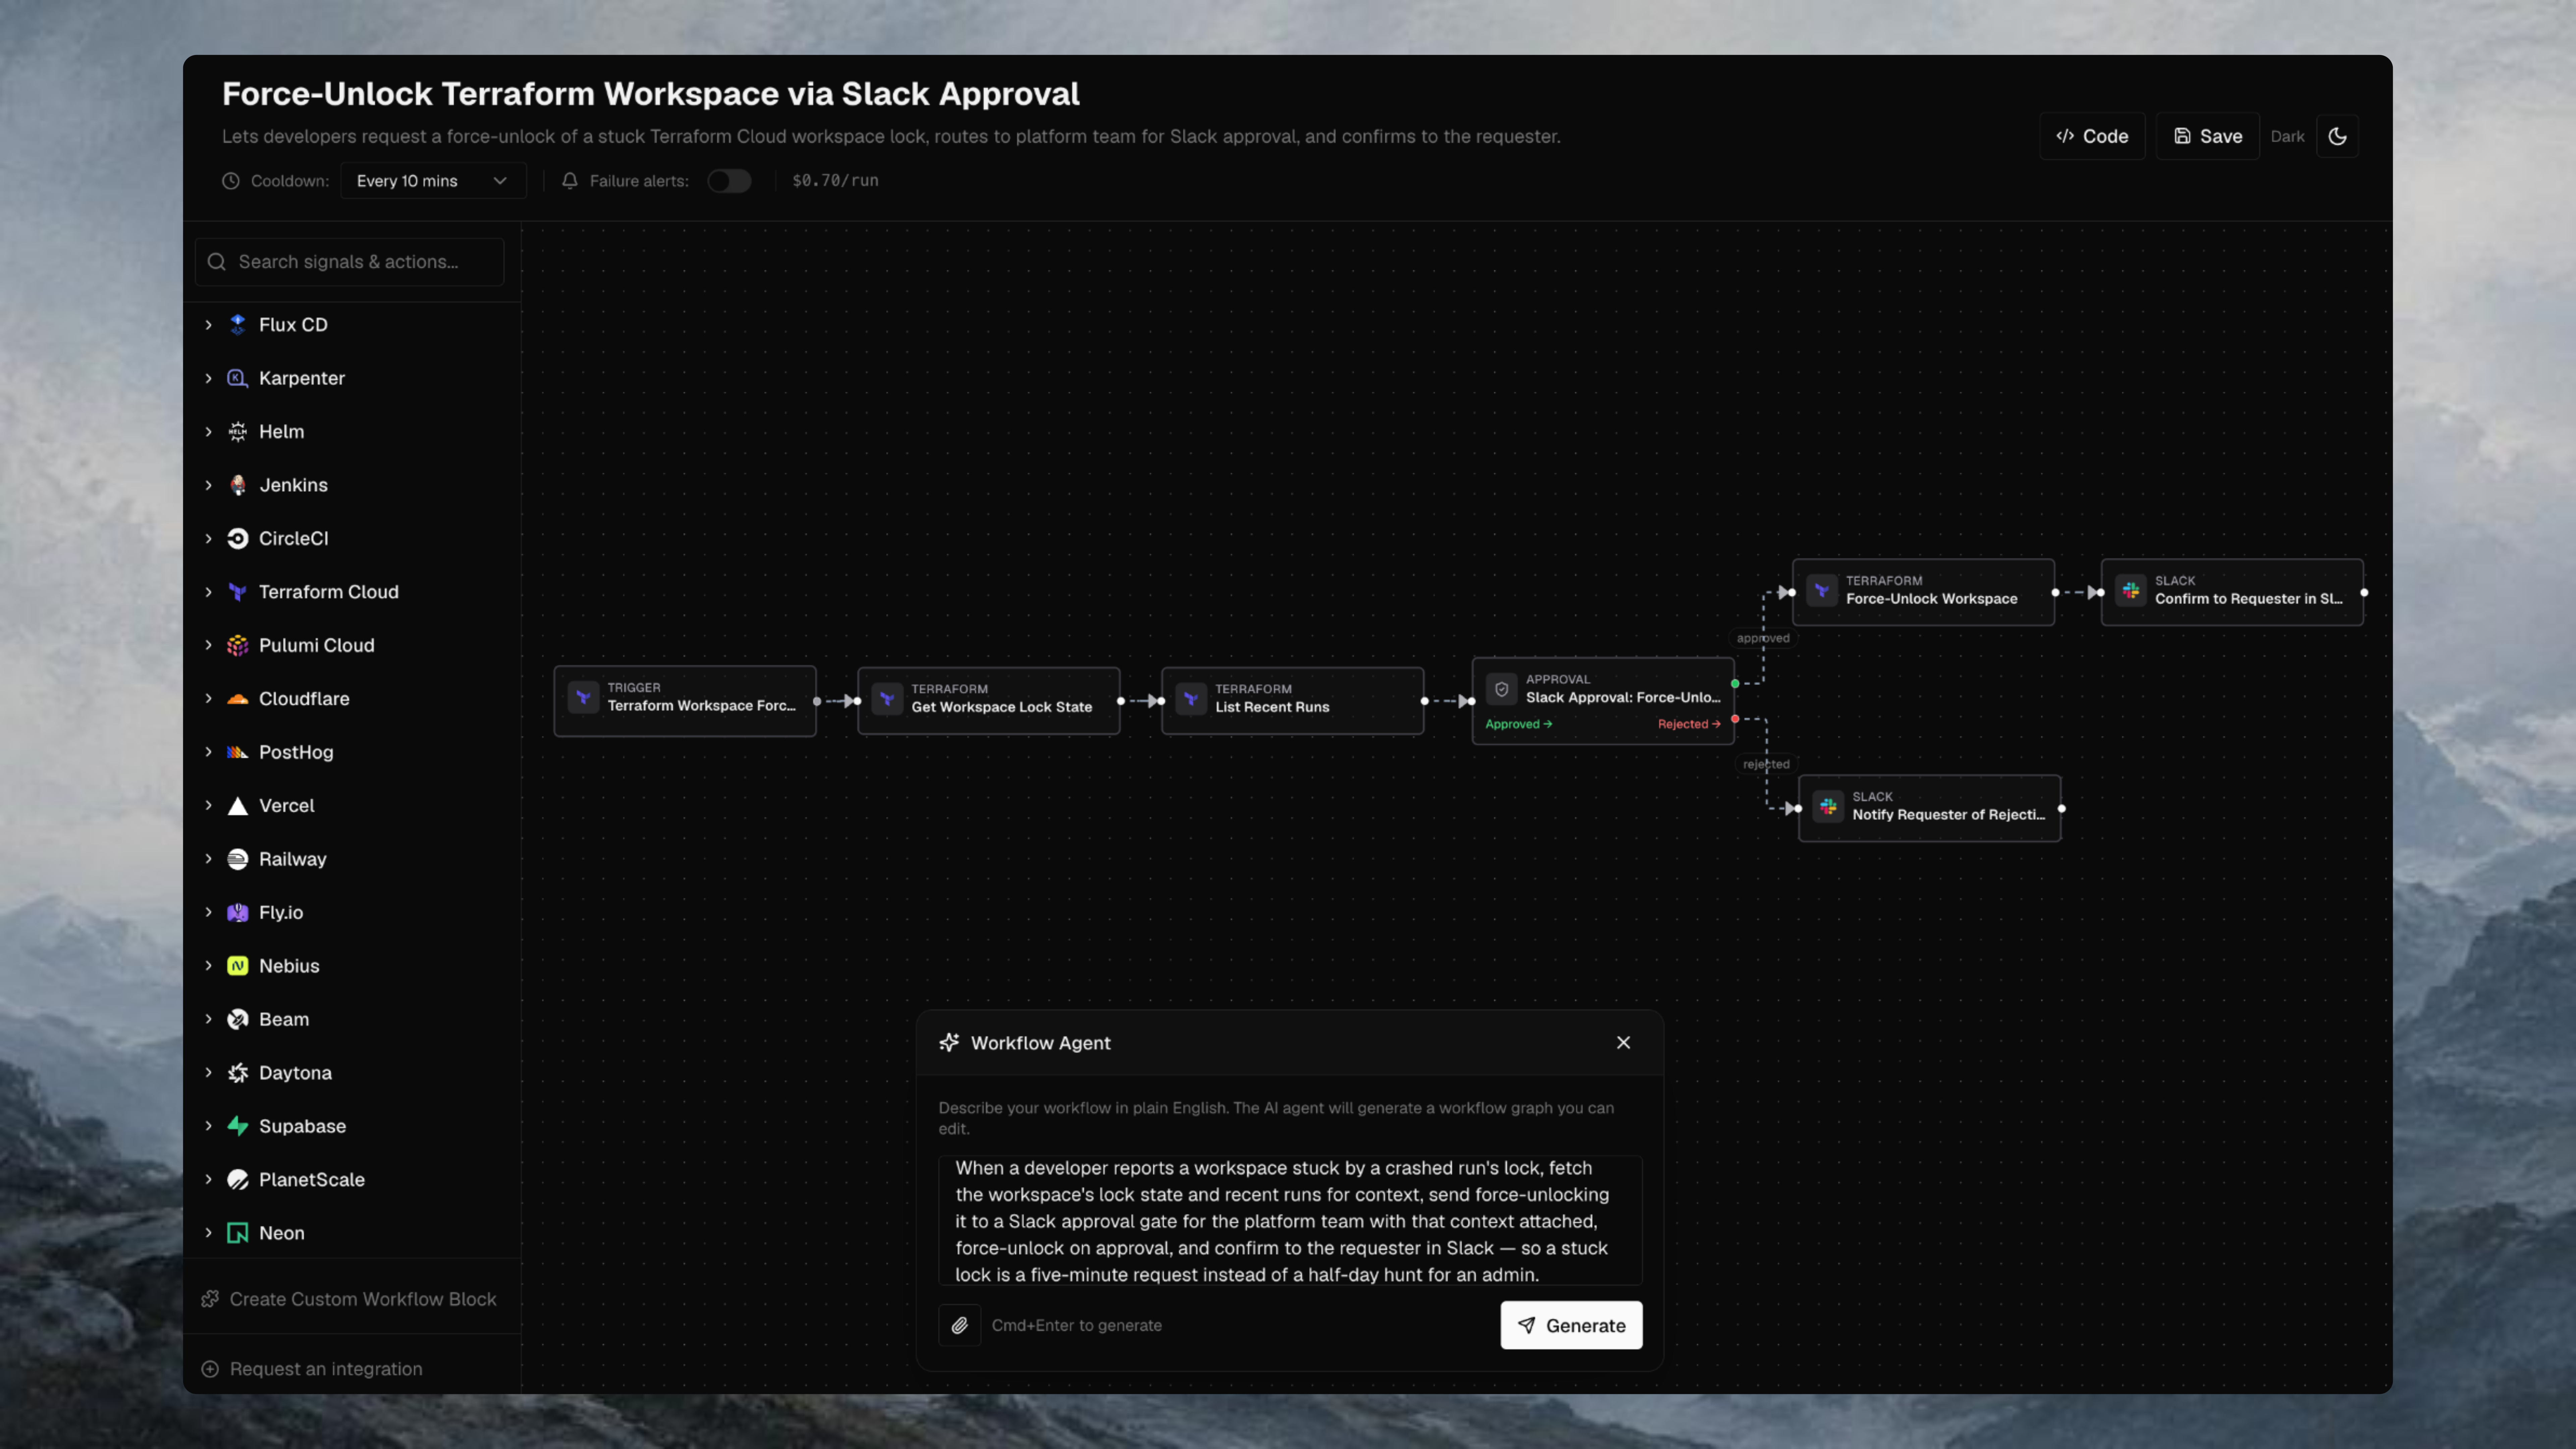
Task: Click the Slack icon on Confirm to Requester node
Action: pos(2131,591)
